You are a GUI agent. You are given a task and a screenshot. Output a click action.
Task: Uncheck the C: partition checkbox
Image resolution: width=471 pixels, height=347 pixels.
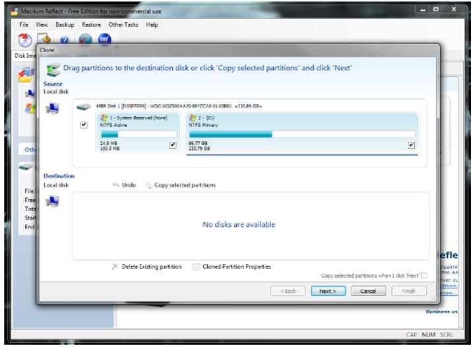[411, 145]
